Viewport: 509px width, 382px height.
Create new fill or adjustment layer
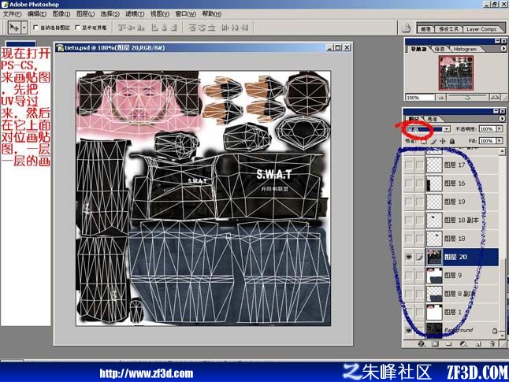pos(463,343)
